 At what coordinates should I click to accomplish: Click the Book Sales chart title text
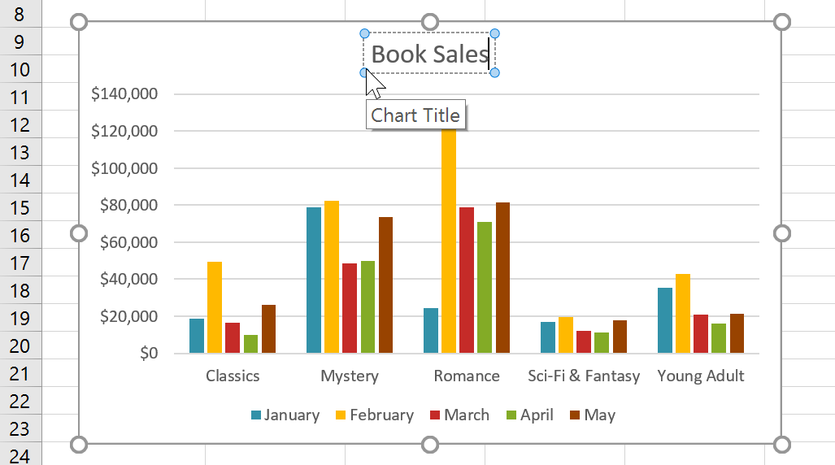click(x=428, y=54)
